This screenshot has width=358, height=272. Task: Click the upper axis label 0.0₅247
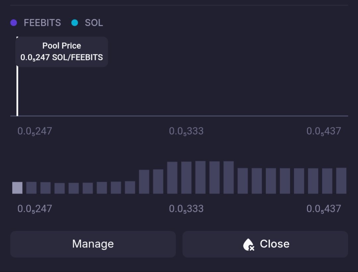[x=35, y=131]
